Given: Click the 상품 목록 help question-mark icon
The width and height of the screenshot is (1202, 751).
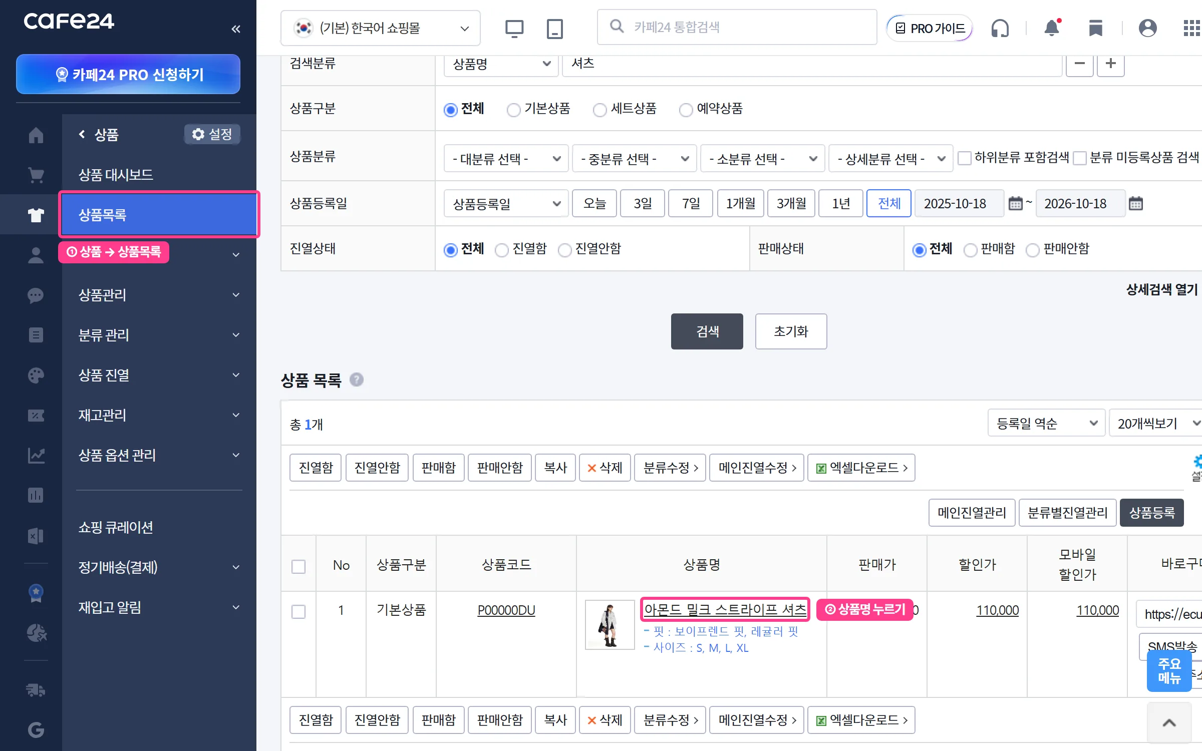Looking at the screenshot, I should (356, 380).
